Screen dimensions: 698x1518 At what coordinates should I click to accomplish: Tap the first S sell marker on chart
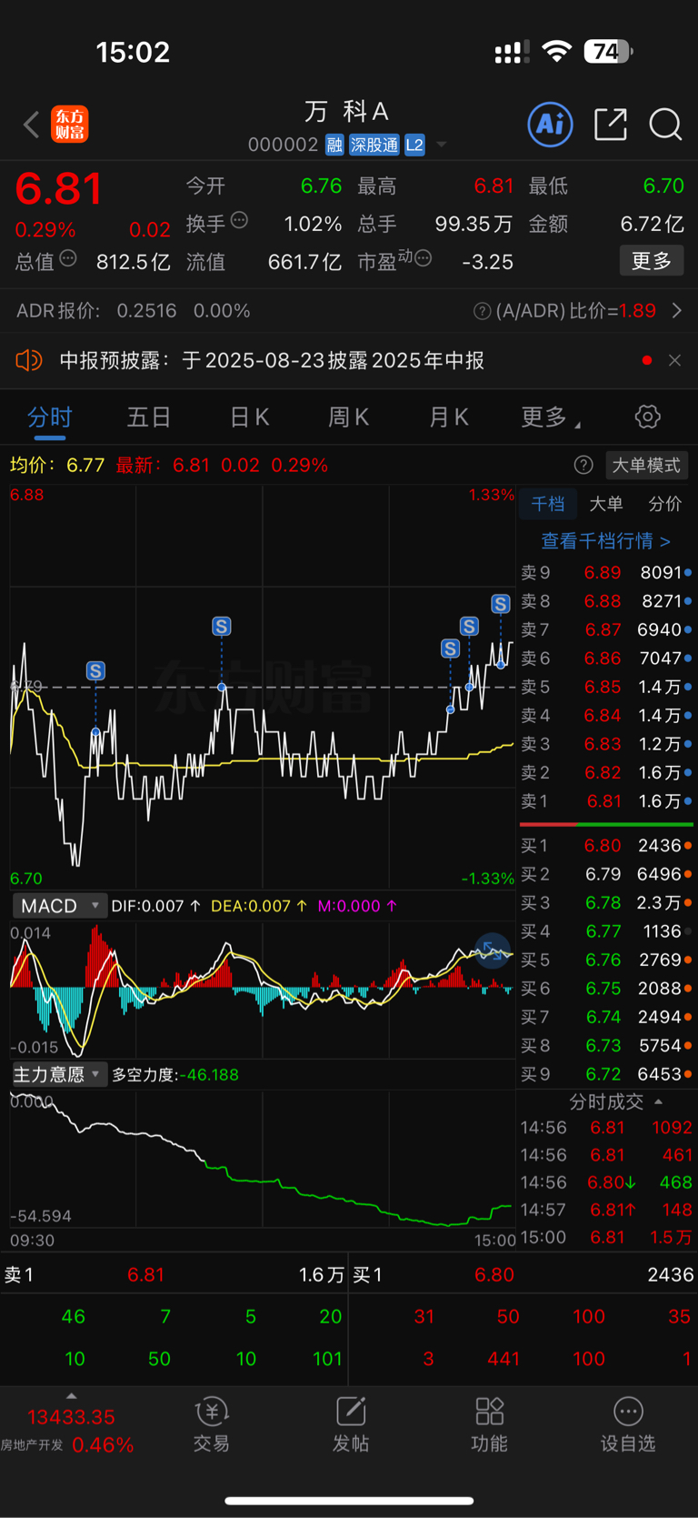click(95, 671)
